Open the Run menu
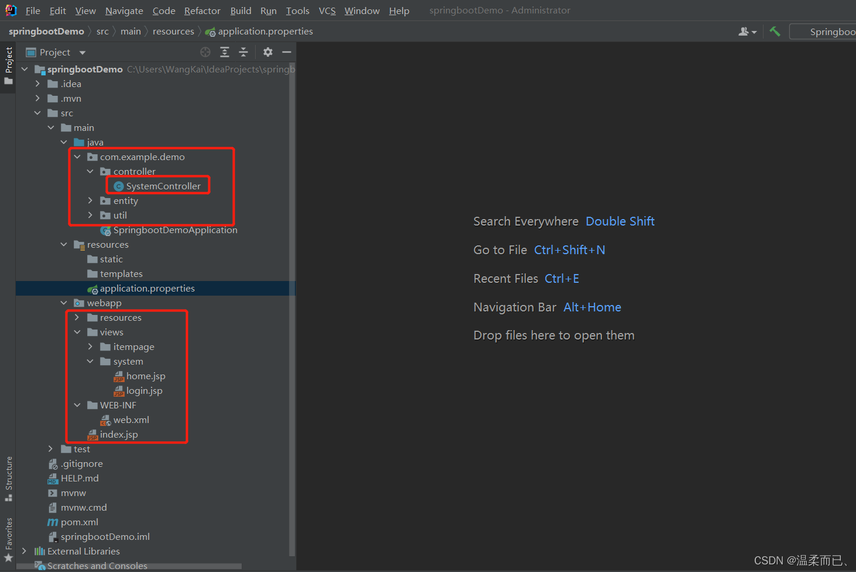 coord(269,11)
